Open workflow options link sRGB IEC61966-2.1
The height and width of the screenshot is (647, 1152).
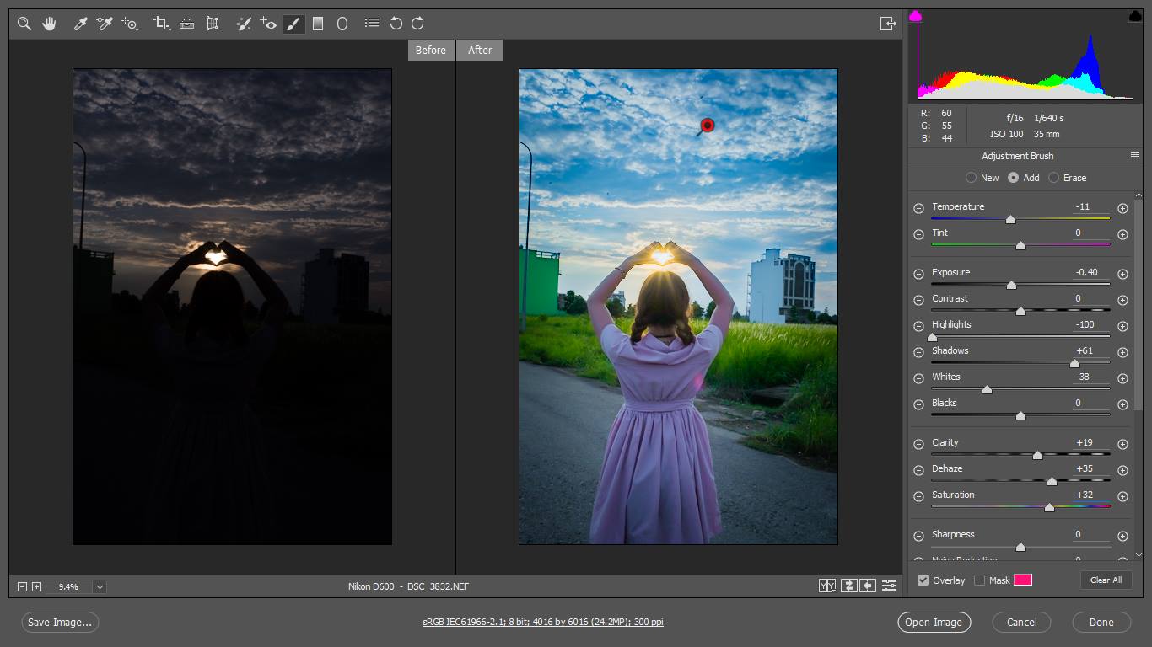point(543,622)
